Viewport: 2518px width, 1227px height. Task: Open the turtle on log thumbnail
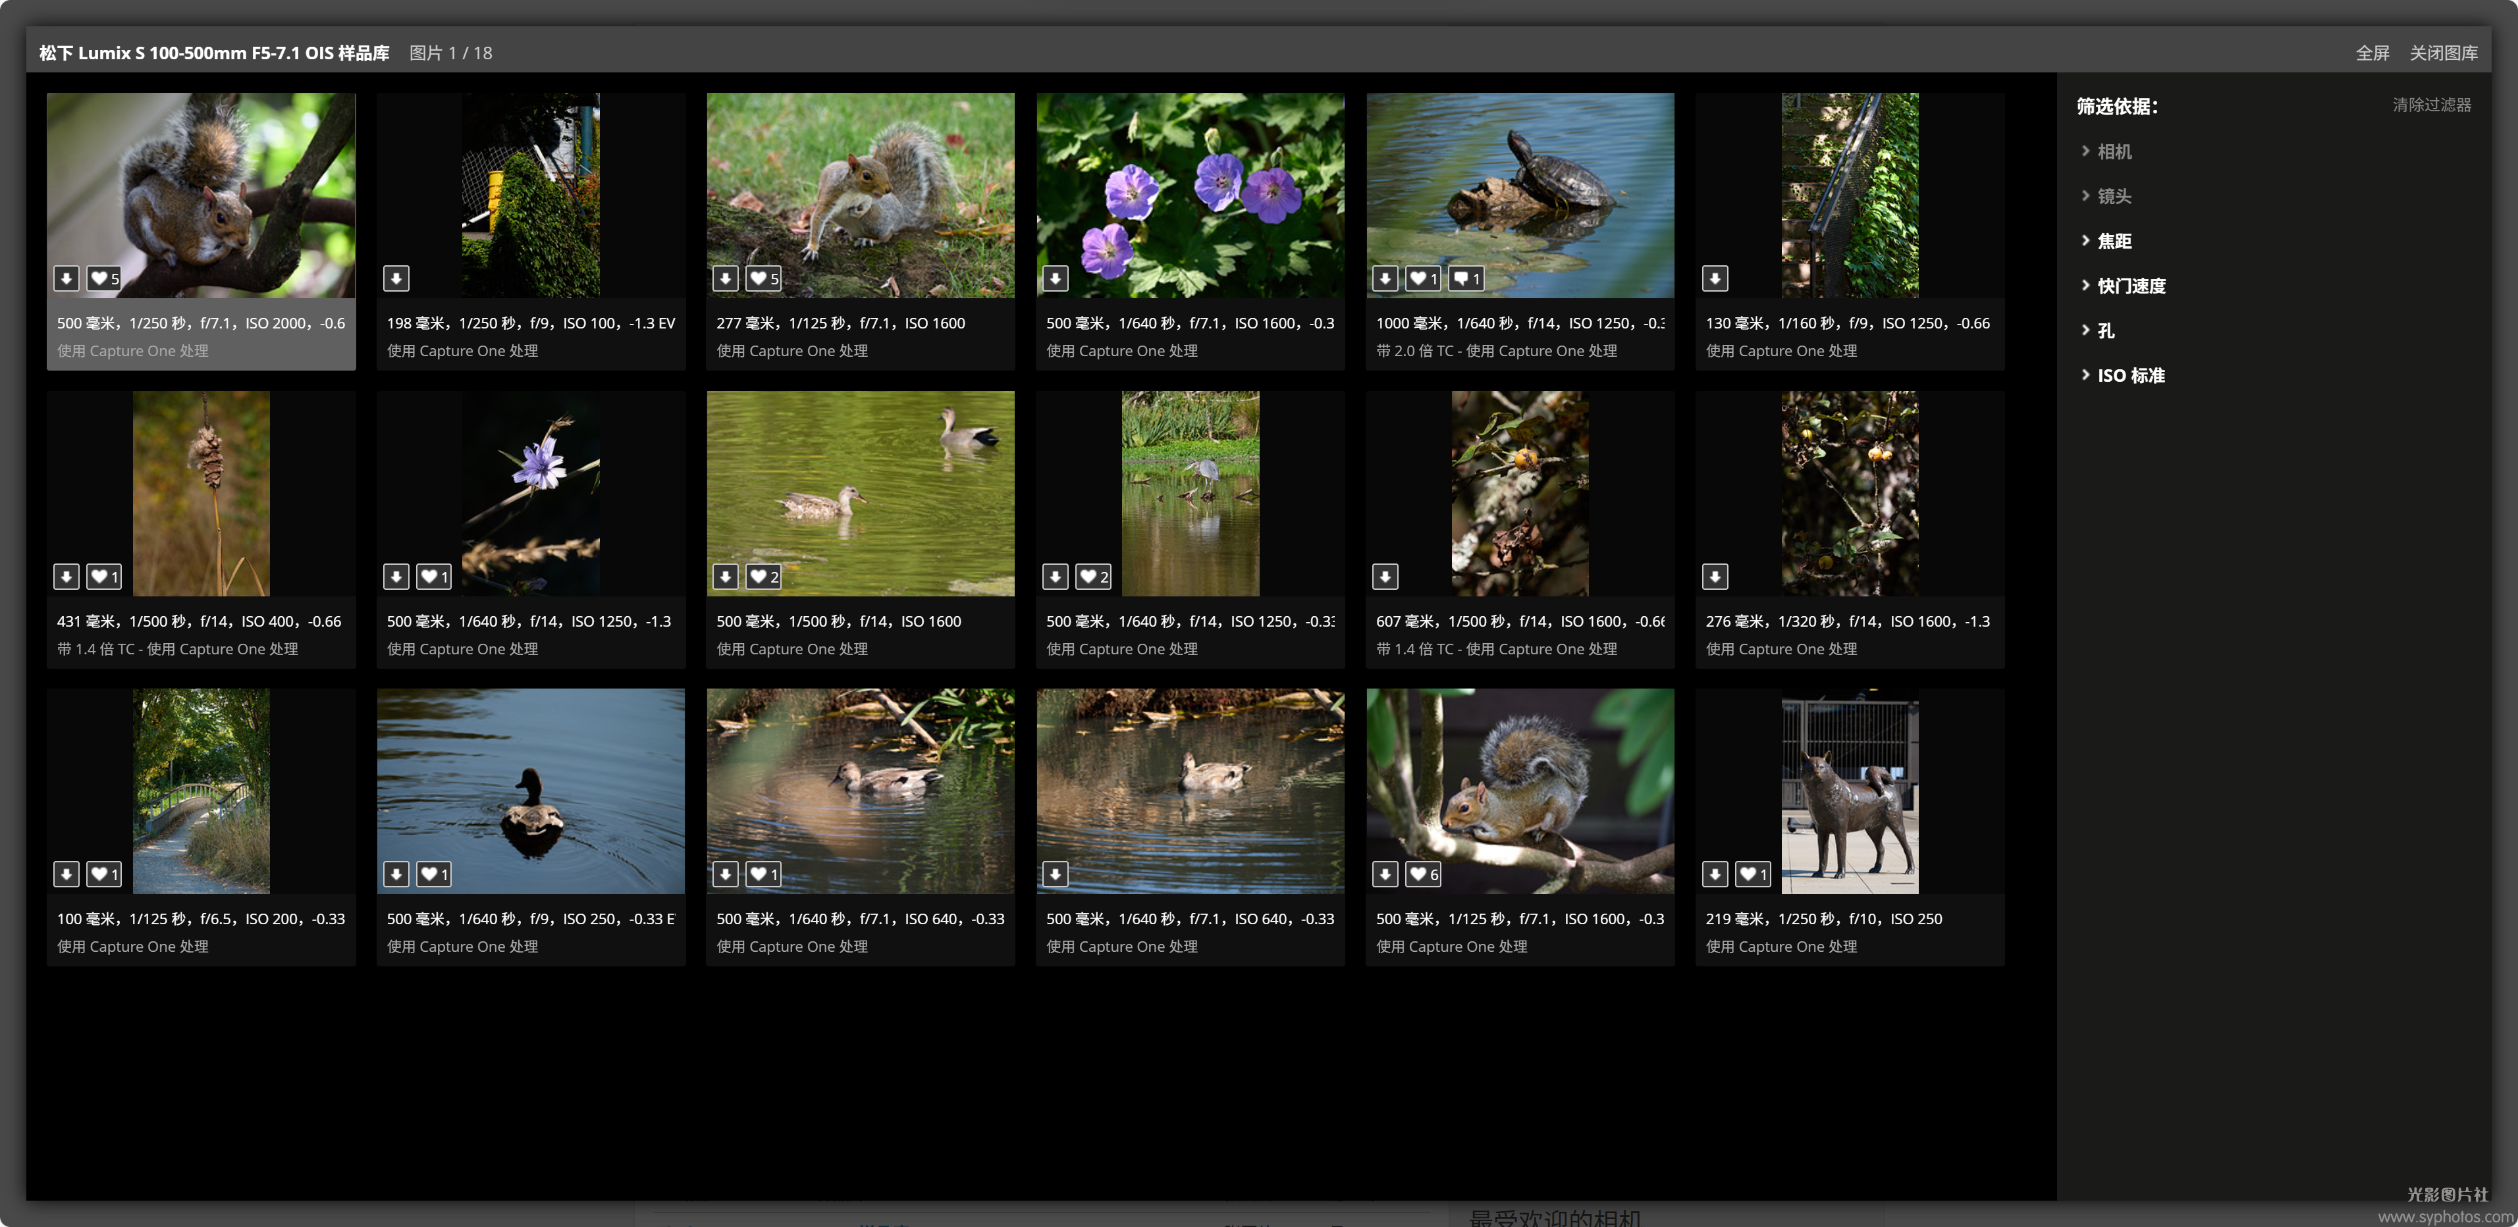[x=1520, y=196]
